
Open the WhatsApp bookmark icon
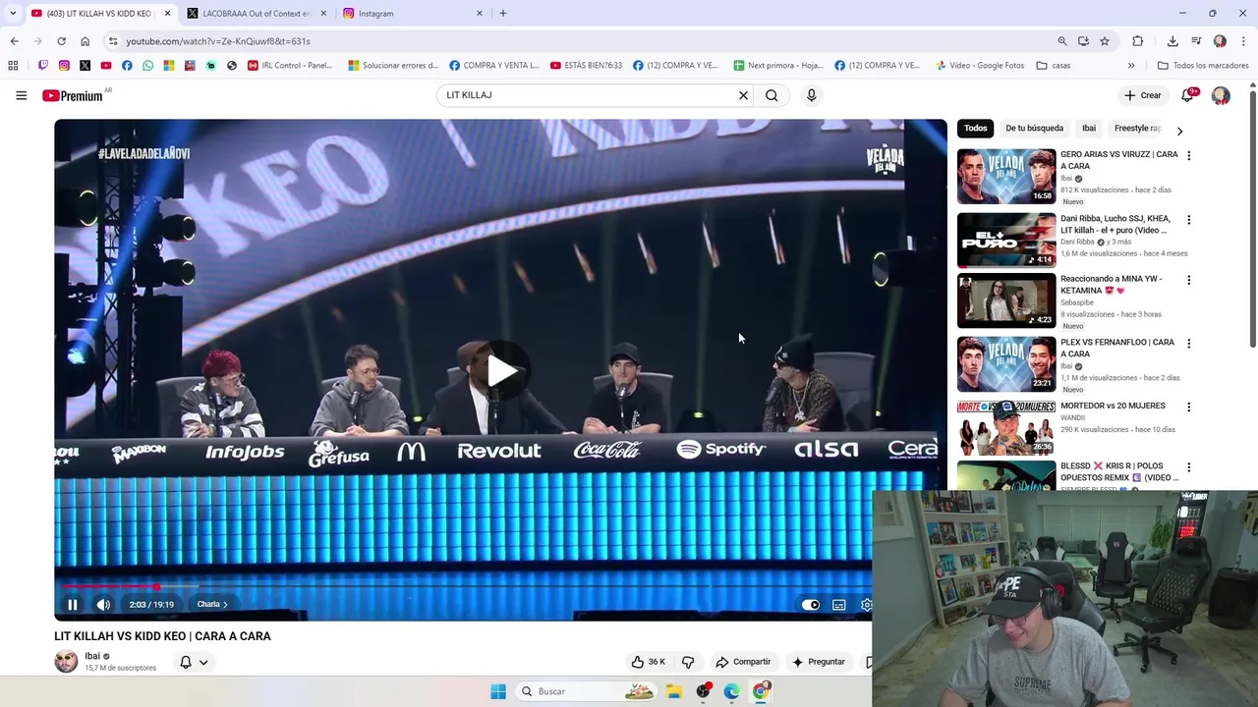click(148, 66)
